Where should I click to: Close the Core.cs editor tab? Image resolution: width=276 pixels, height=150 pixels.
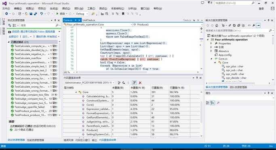tap(79, 21)
